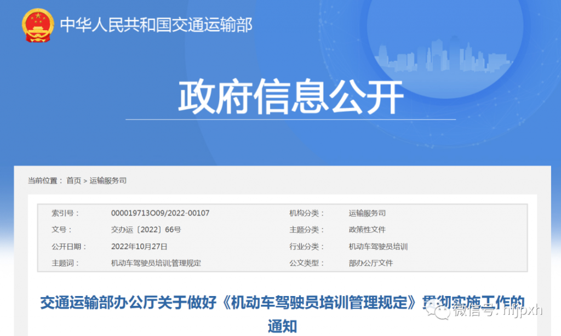Click the national emblem logo
This screenshot has width=561, height=336.
click(38, 25)
